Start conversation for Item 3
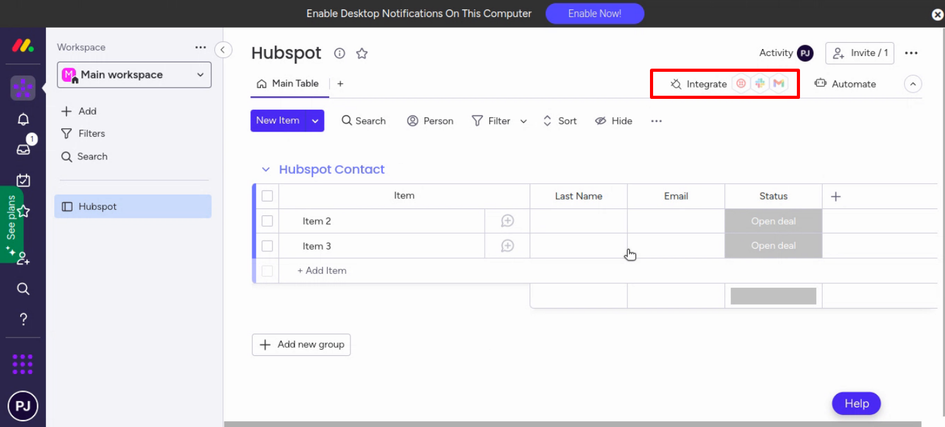 507,246
